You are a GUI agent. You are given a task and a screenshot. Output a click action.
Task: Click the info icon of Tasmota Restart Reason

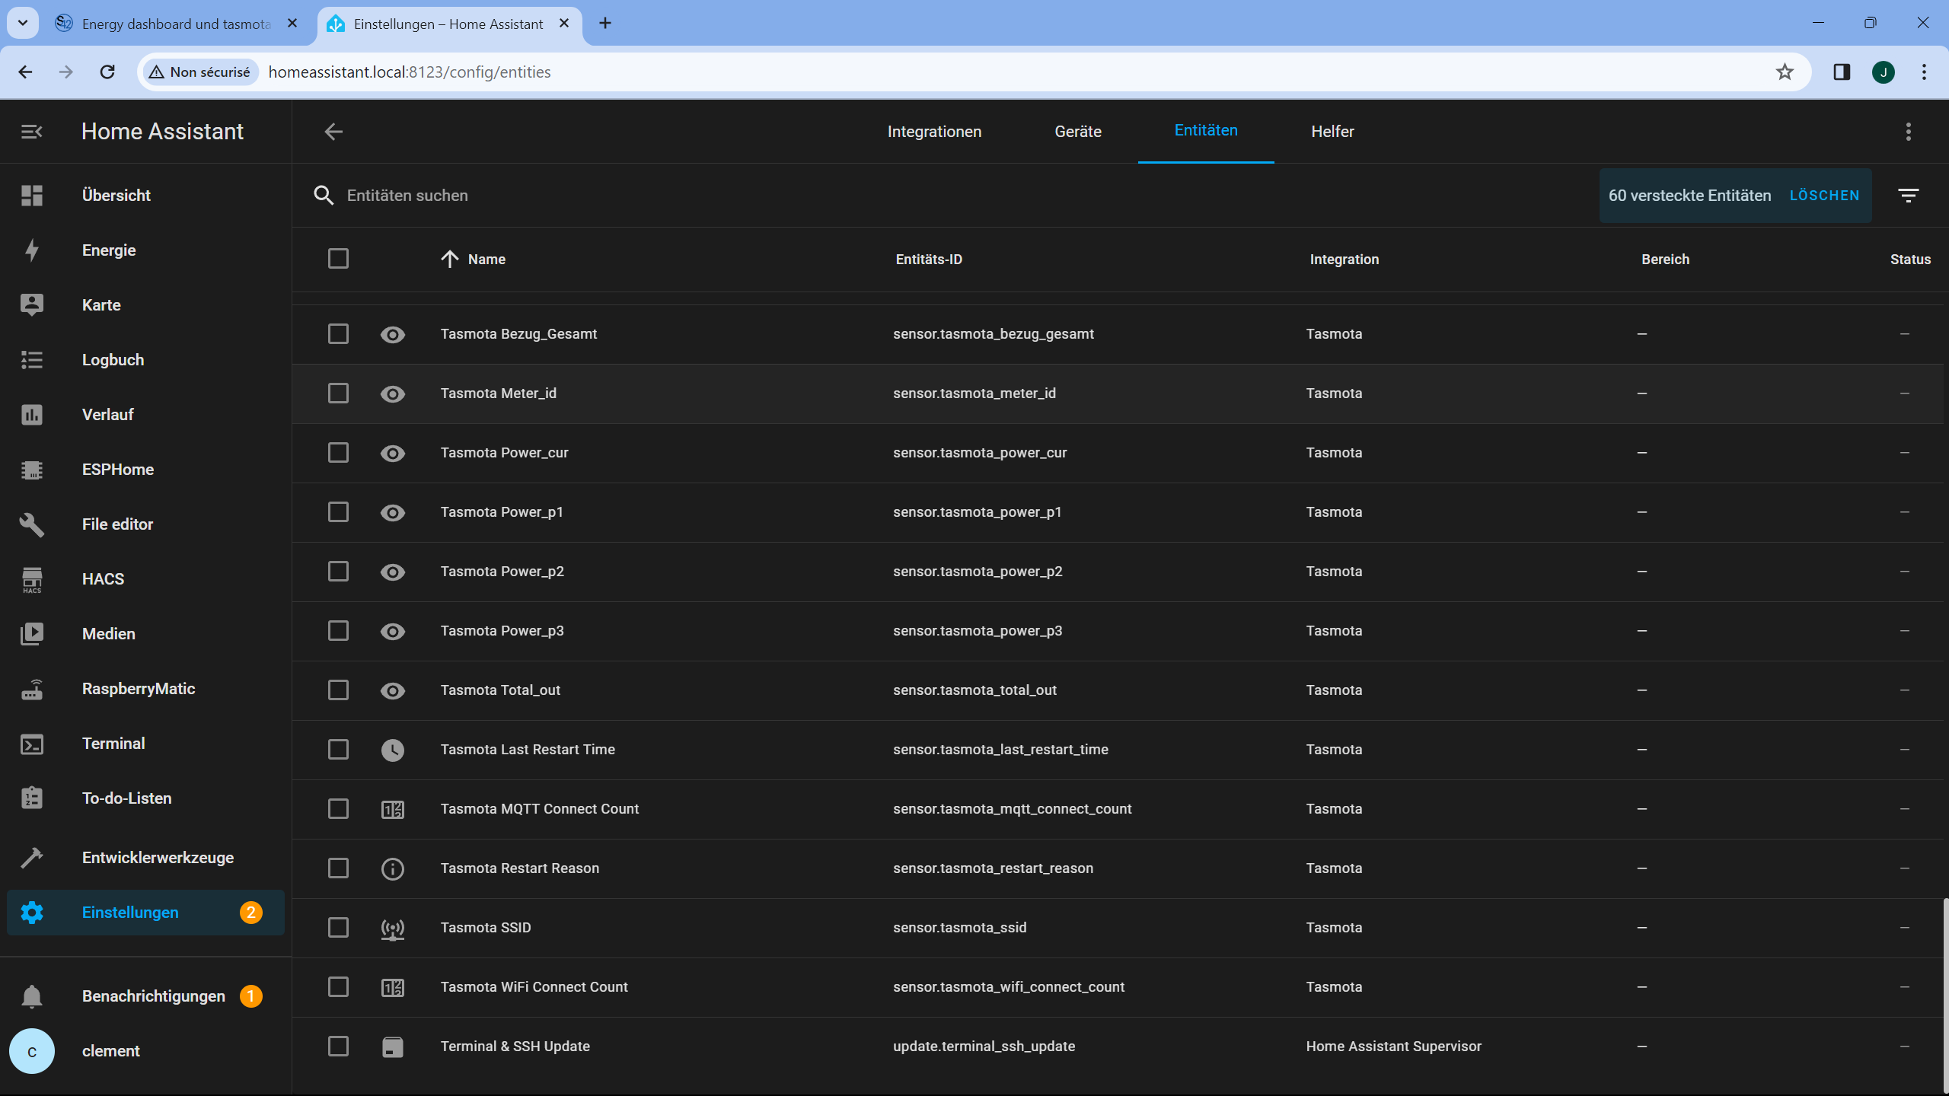(x=393, y=868)
